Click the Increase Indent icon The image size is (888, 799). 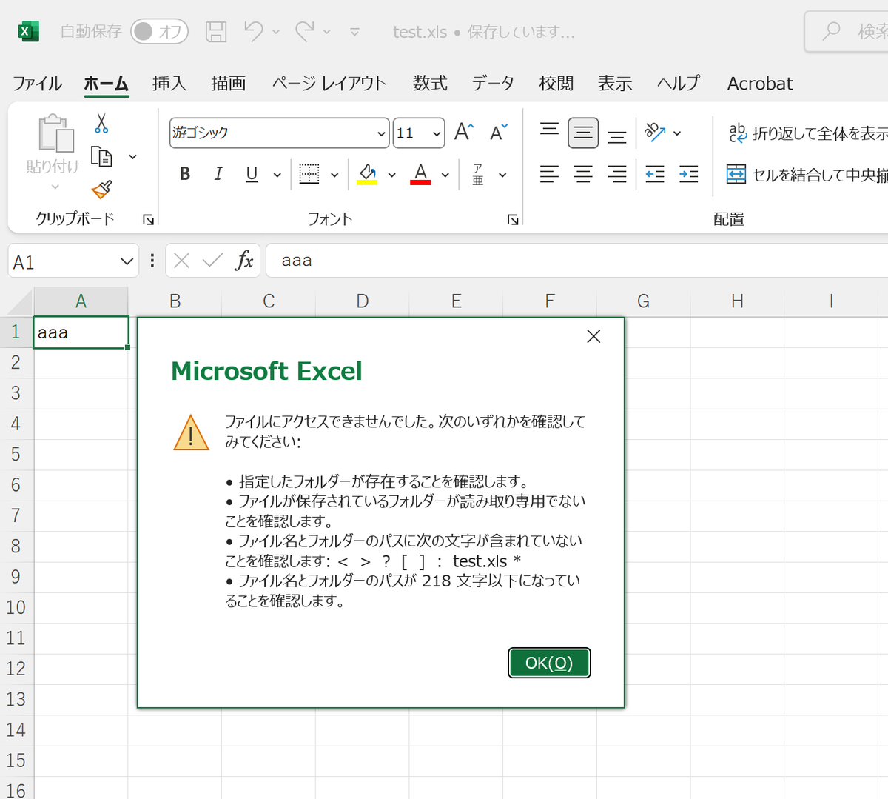coord(689,174)
